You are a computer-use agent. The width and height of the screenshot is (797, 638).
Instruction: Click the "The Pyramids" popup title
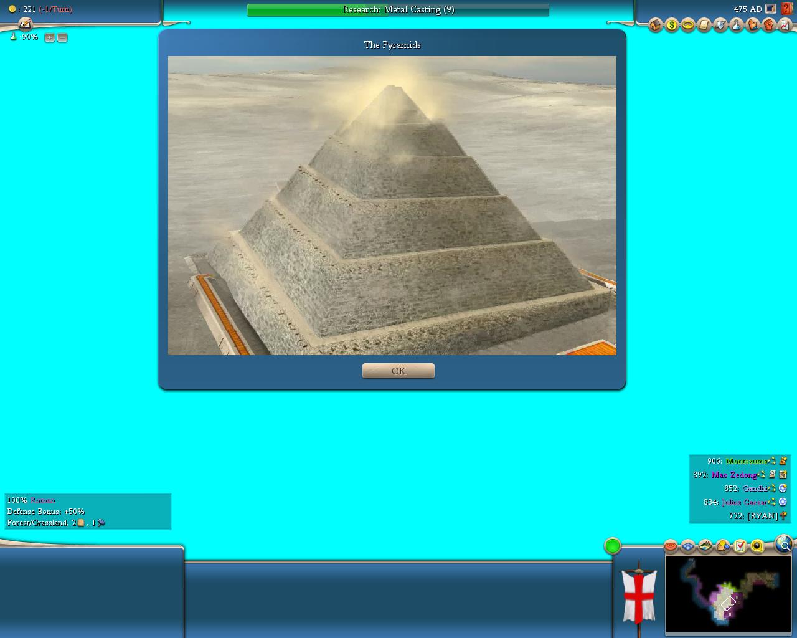tap(392, 45)
